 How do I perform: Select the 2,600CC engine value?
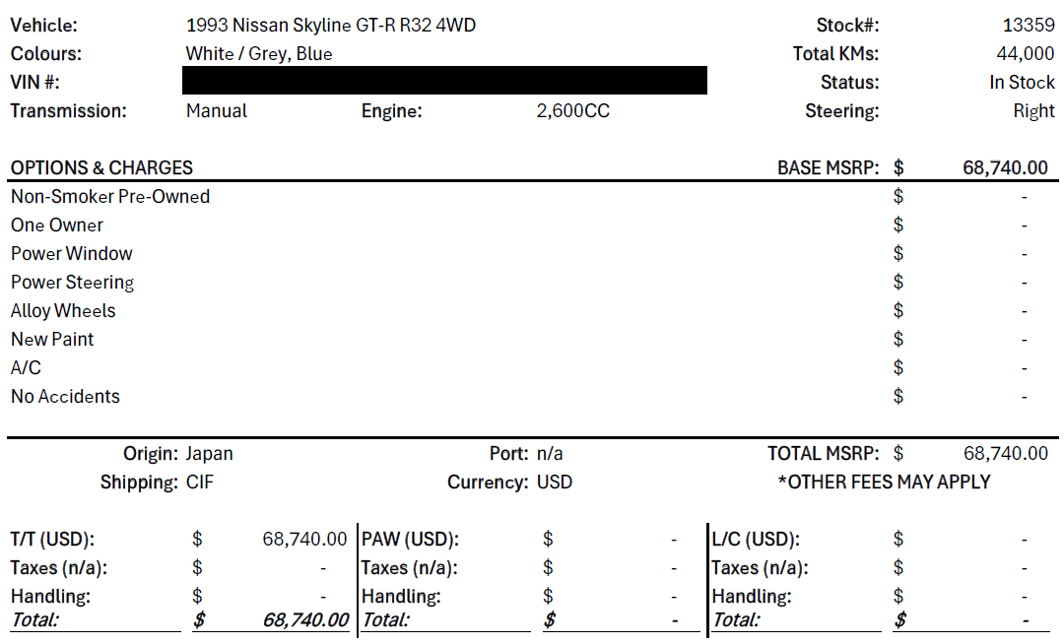[572, 110]
